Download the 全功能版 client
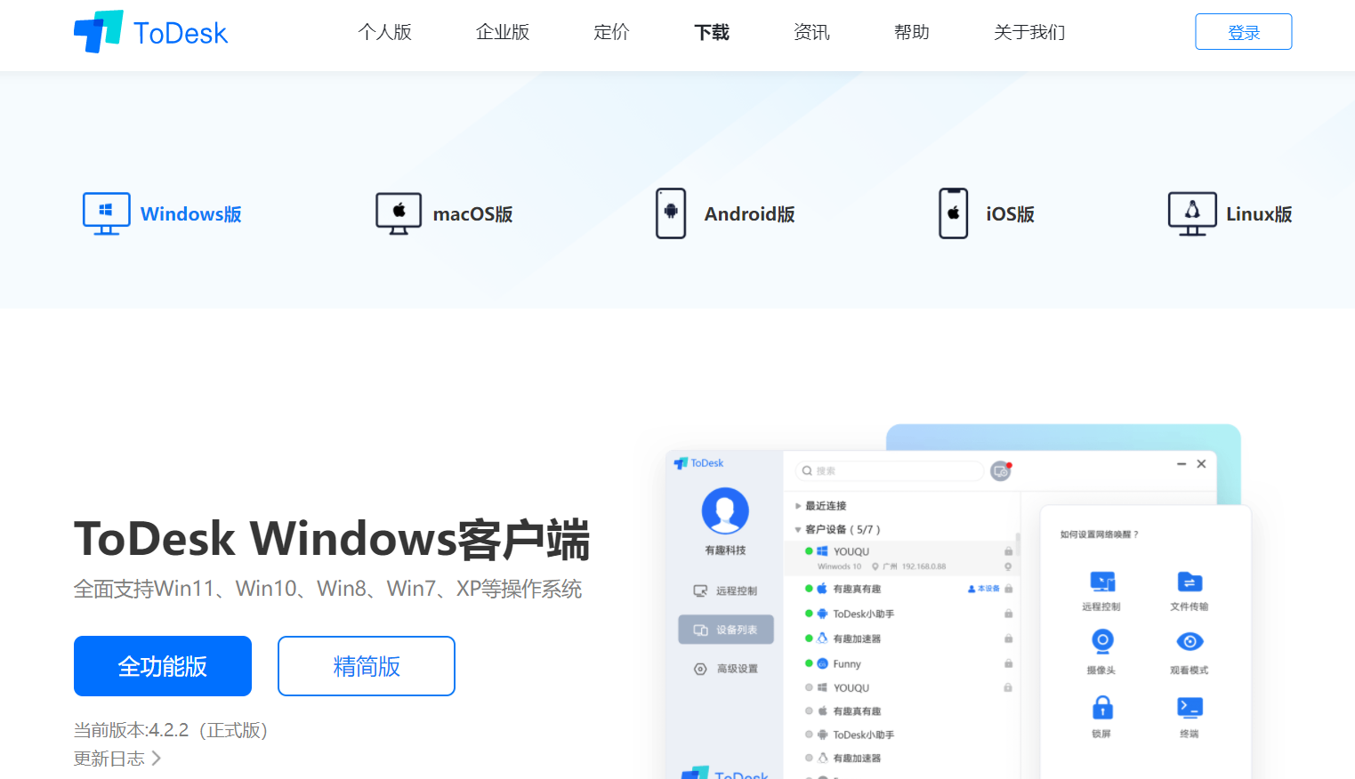Viewport: 1355px width, 779px height. point(163,666)
